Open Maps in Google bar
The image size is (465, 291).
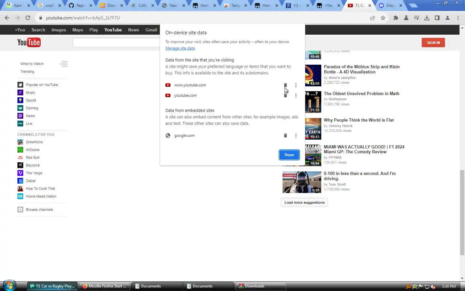[77, 30]
